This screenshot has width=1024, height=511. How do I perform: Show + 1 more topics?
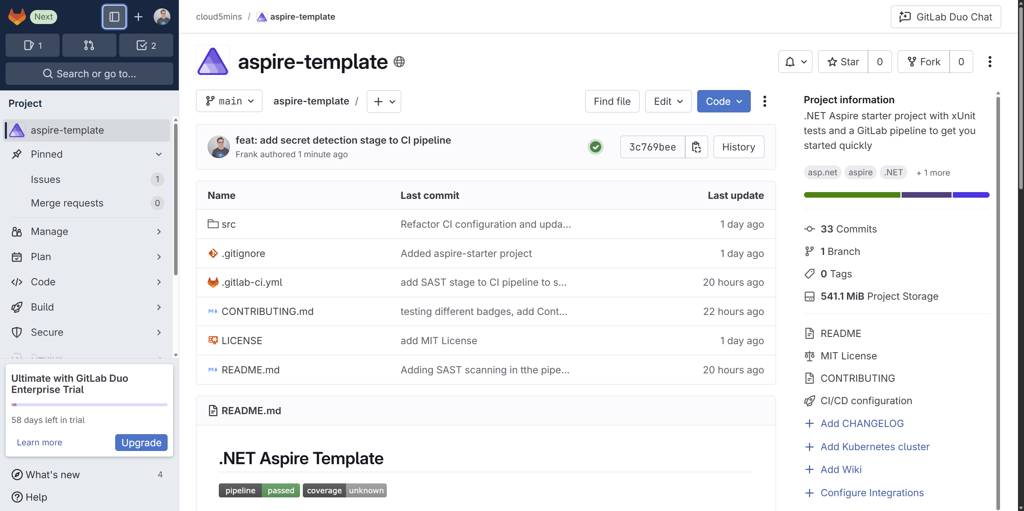933,172
